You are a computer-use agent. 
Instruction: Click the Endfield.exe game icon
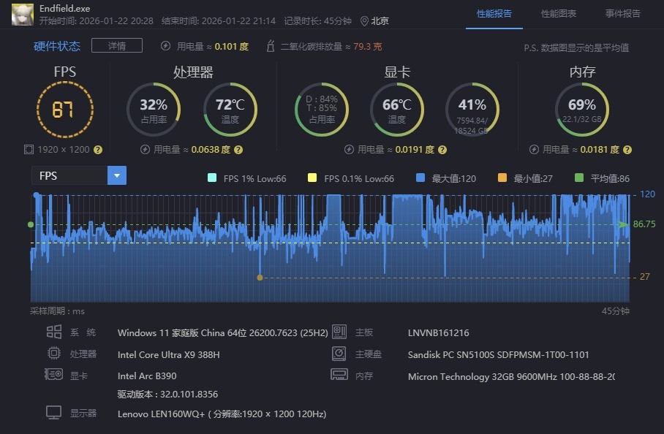pyautogui.click(x=22, y=15)
